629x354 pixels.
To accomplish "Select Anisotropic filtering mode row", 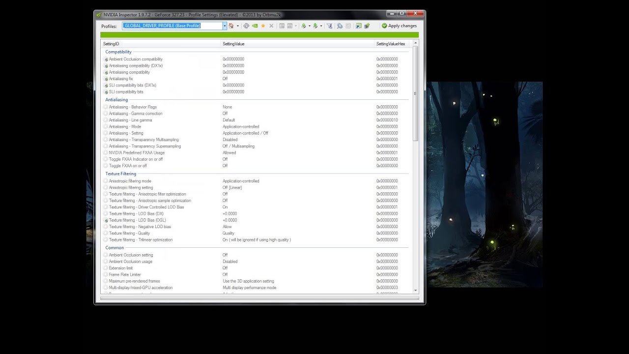I will [256, 181].
